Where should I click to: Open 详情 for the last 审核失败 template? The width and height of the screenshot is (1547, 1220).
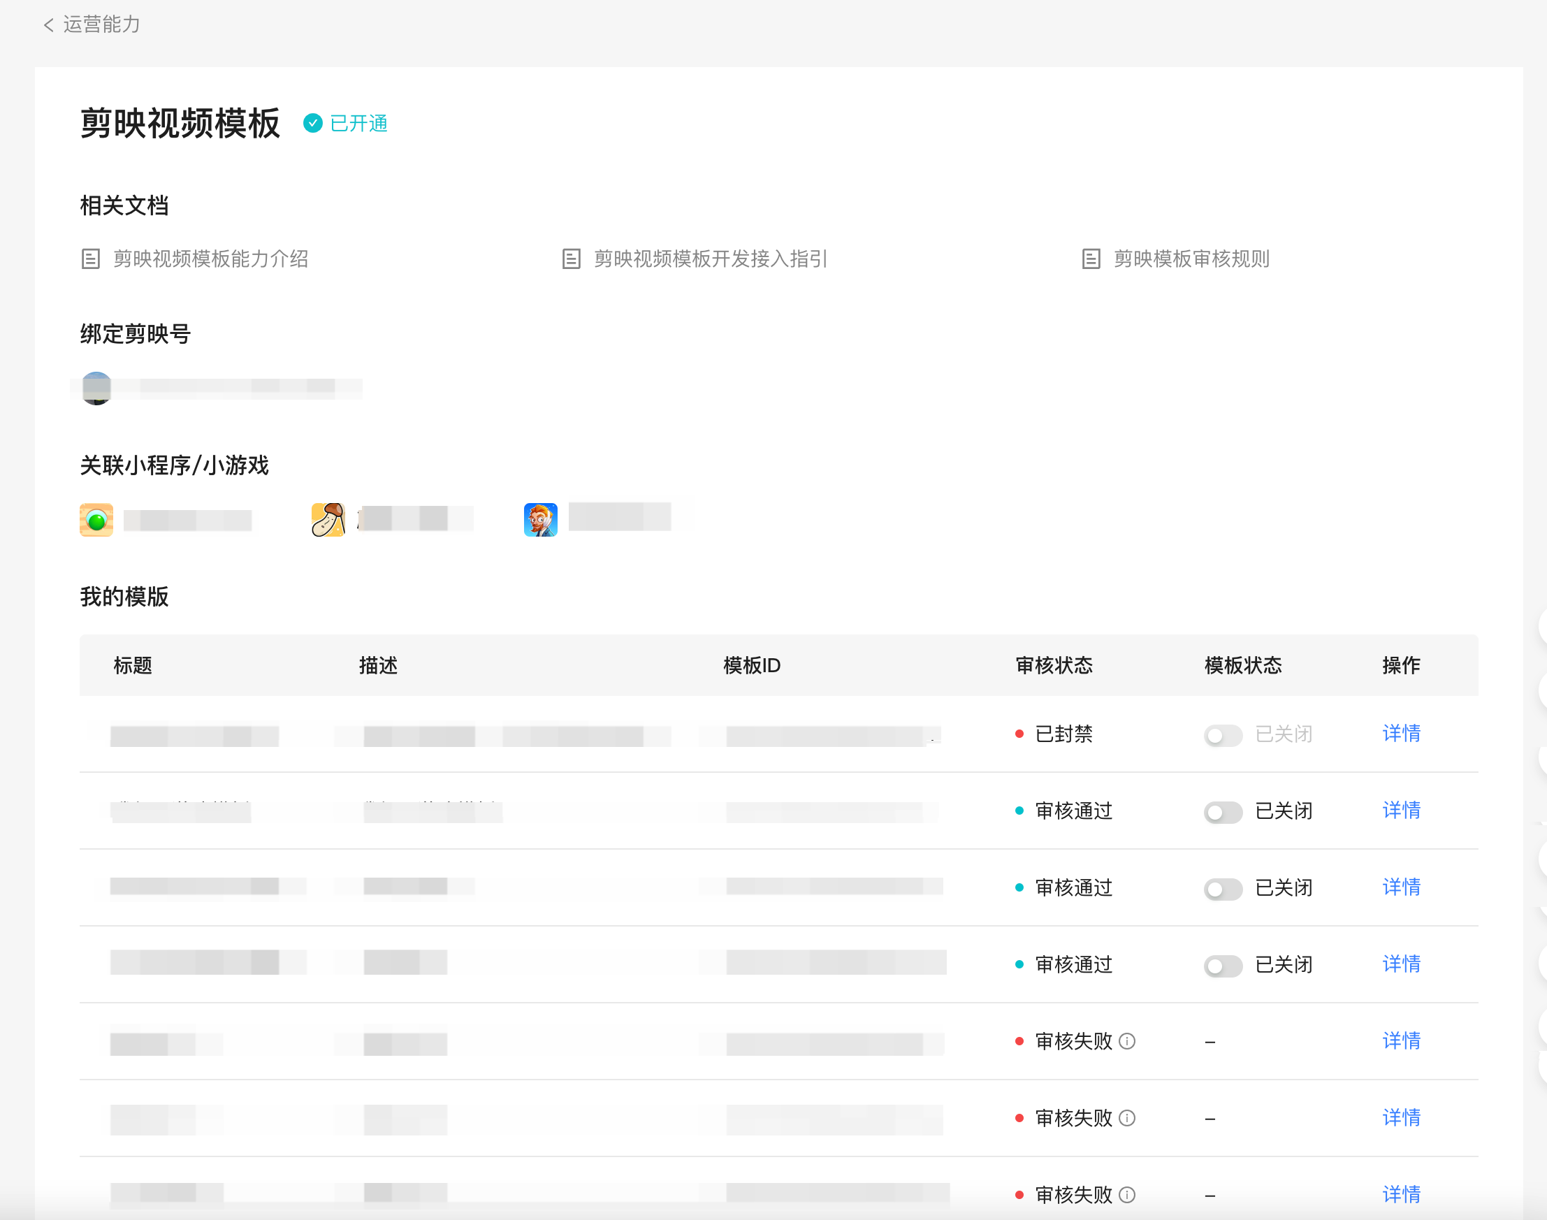pos(1401,1194)
